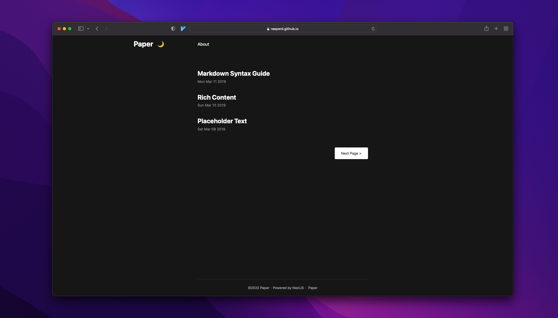Click the raeperd.github.io address bar

[283, 29]
